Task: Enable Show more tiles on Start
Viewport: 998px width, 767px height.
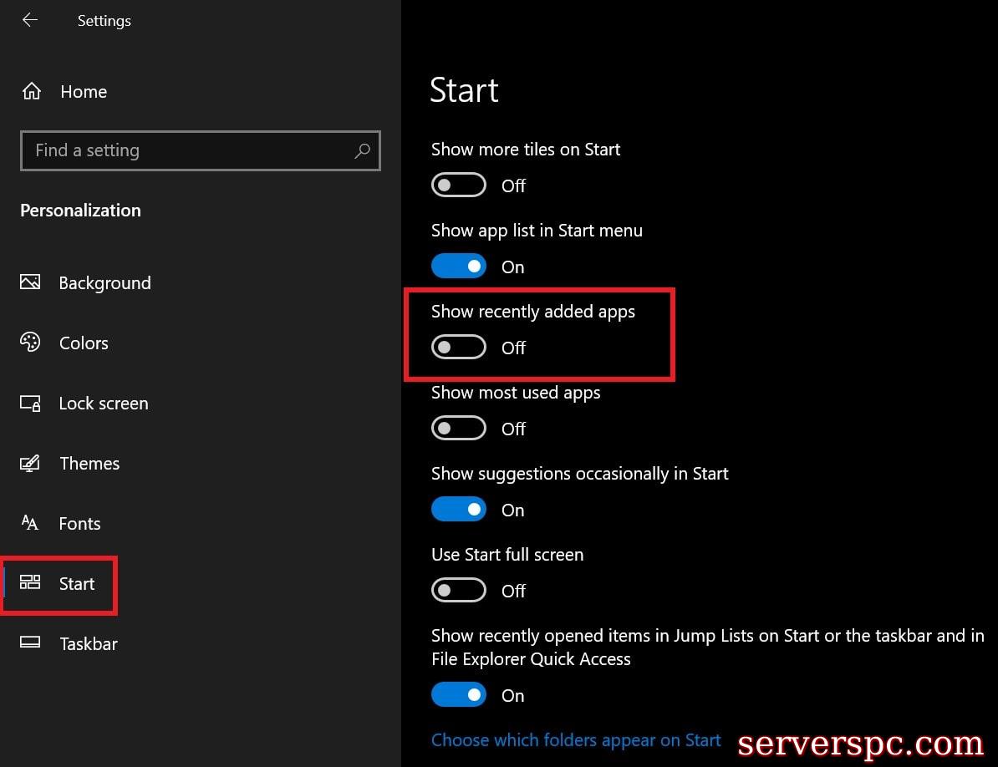Action: (458, 185)
